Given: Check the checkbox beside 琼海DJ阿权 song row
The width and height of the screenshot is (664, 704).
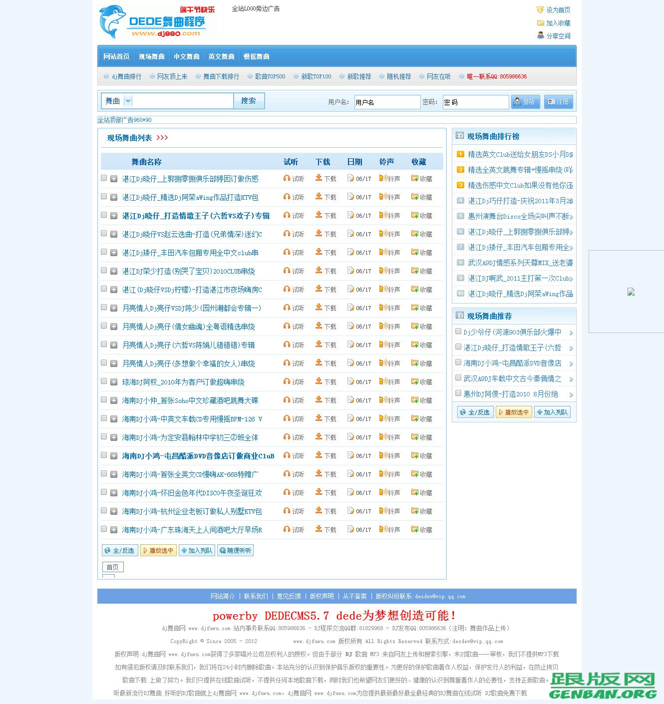Looking at the screenshot, I should coord(103,381).
